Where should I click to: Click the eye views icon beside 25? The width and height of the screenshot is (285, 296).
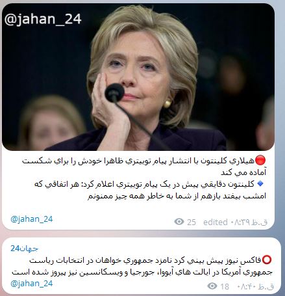[x=179, y=222]
